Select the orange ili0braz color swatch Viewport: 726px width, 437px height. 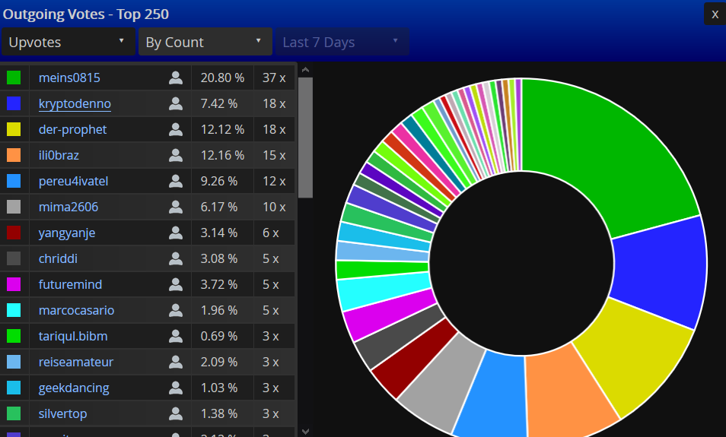pyautogui.click(x=14, y=155)
